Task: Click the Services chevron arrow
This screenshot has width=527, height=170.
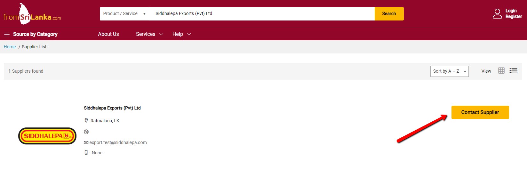Action: 161,34
